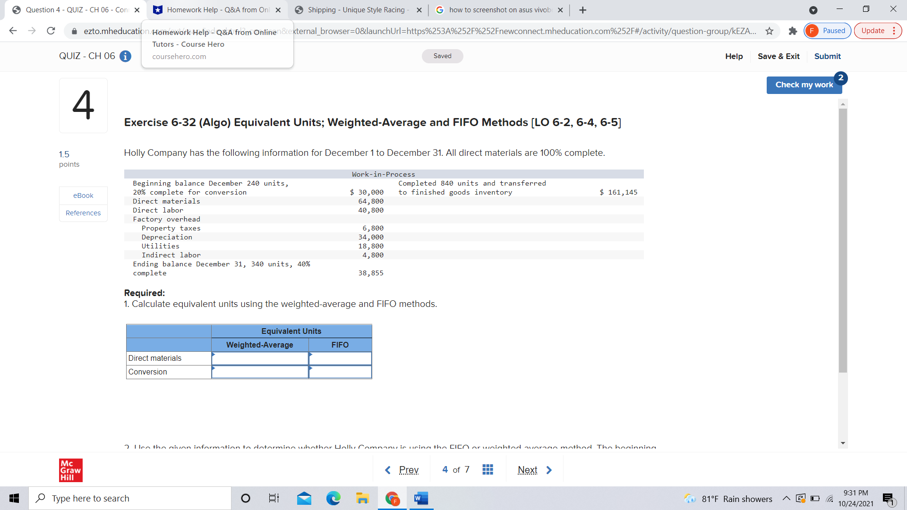Switch to the Shipping - Unique Style Racing tab
Screen dimensions: 907x510
point(354,9)
